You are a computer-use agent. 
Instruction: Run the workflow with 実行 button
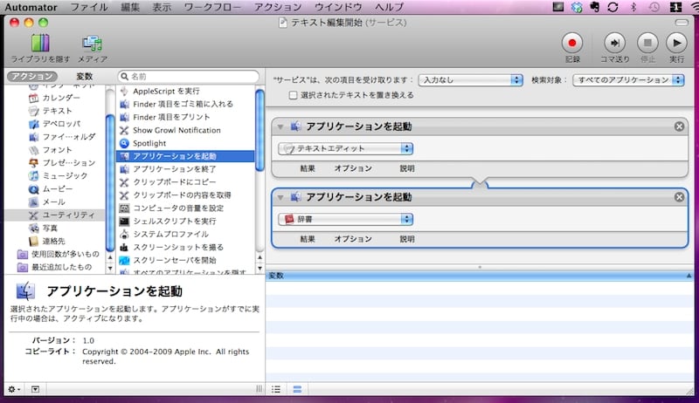coord(676,43)
